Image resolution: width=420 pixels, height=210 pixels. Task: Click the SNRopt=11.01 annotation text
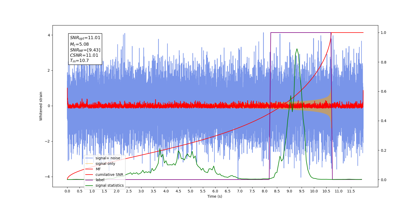(85, 38)
